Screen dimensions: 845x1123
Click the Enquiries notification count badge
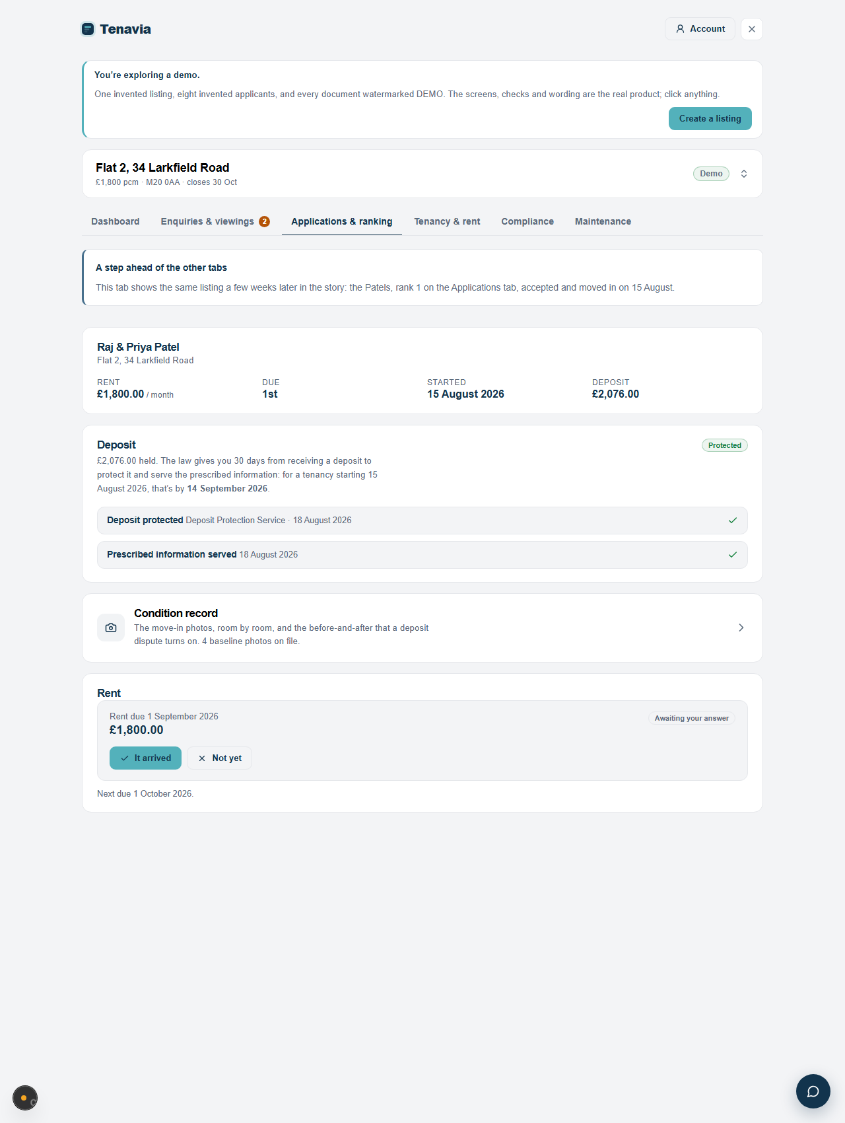(x=264, y=221)
